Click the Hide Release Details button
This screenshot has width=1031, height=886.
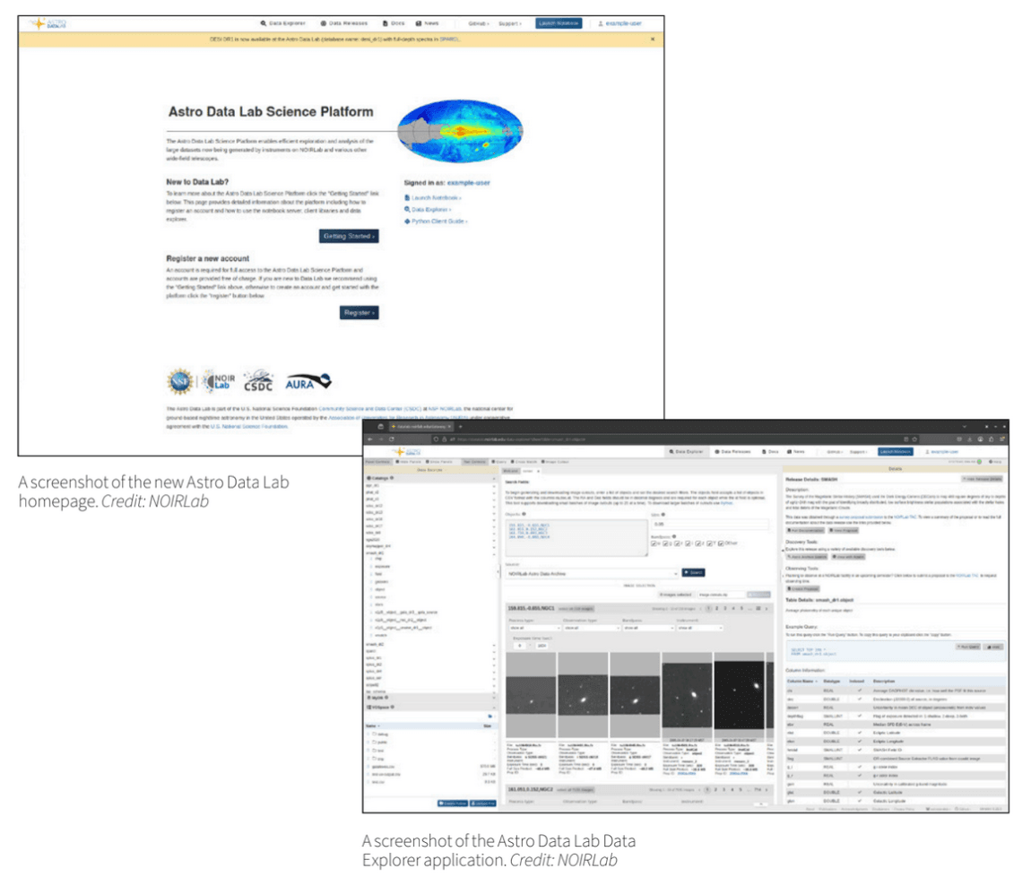983,479
